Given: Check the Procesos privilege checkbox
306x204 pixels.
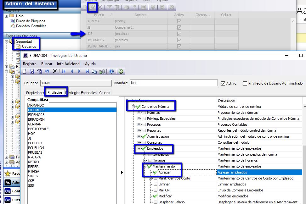Looking at the screenshot, I should 144,124.
